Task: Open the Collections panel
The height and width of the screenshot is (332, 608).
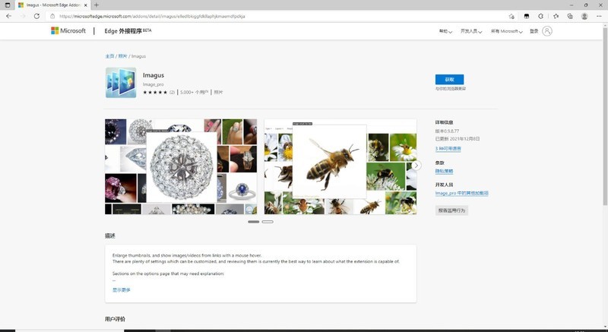Action: [569, 16]
